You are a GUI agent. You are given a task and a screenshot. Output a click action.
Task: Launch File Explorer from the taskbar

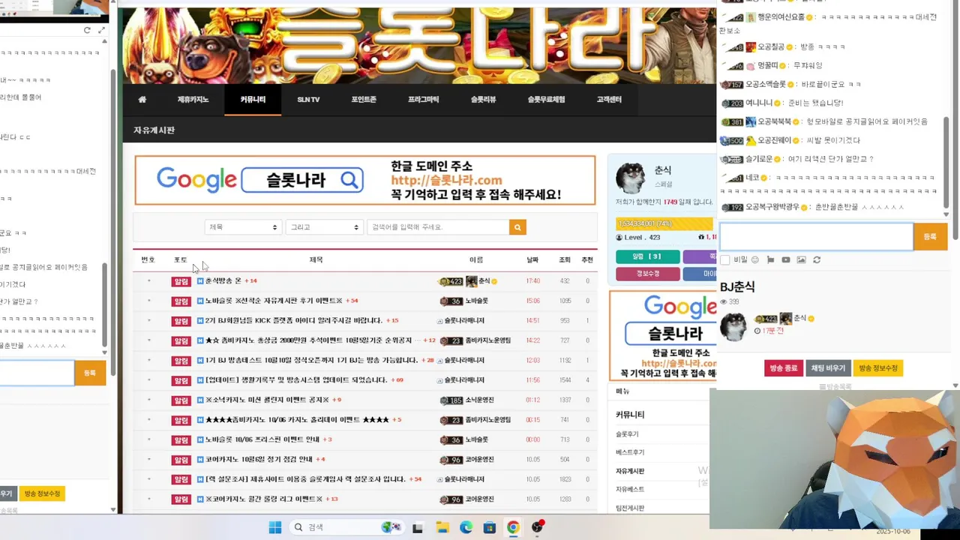click(442, 527)
